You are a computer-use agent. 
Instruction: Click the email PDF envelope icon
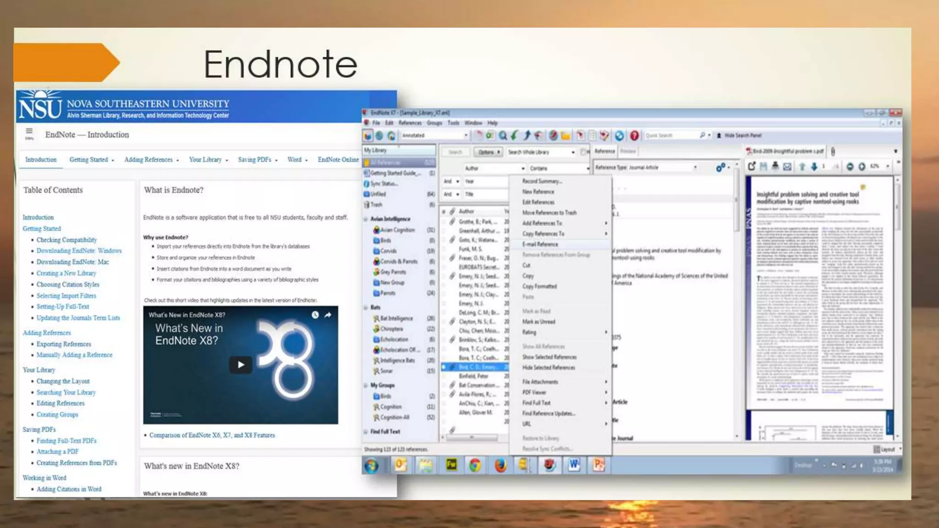787,166
